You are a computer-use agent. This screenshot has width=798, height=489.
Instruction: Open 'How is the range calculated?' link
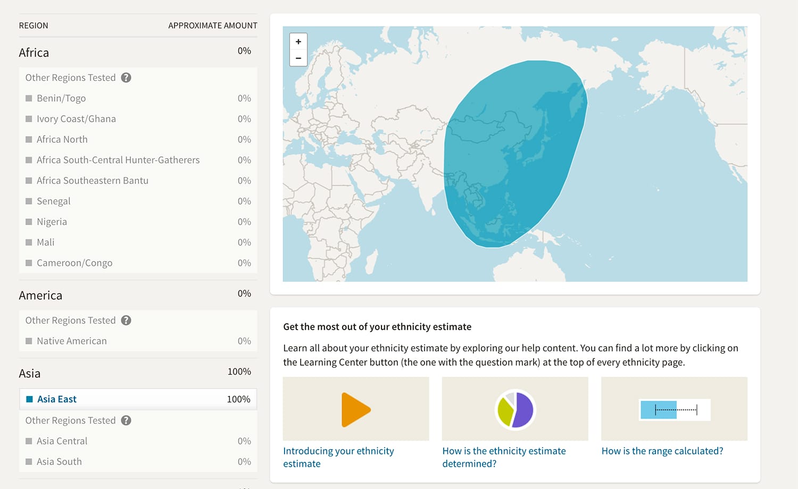pyautogui.click(x=662, y=451)
